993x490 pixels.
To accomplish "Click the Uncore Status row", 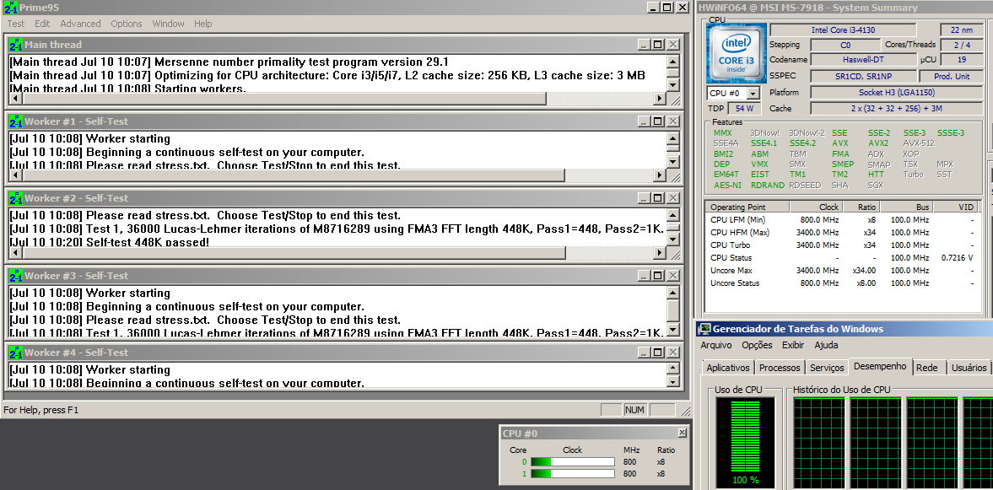I will coord(843,283).
